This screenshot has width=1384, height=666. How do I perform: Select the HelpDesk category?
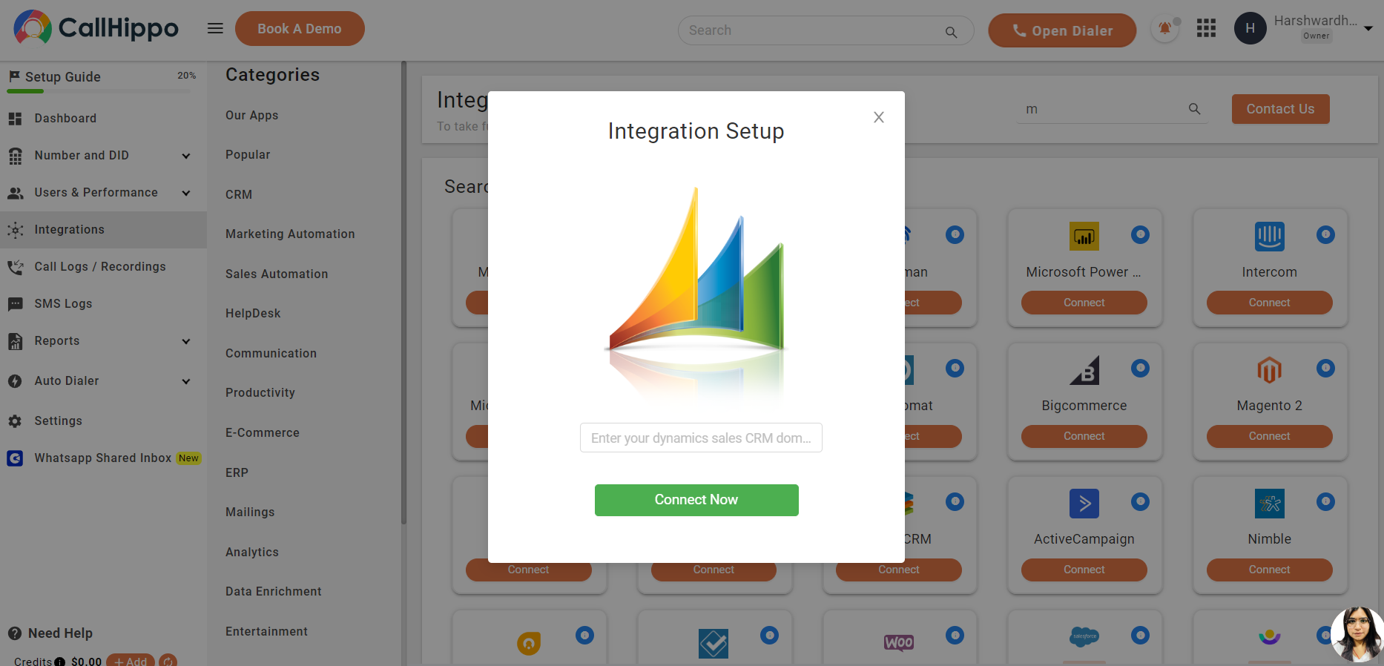coord(253,313)
